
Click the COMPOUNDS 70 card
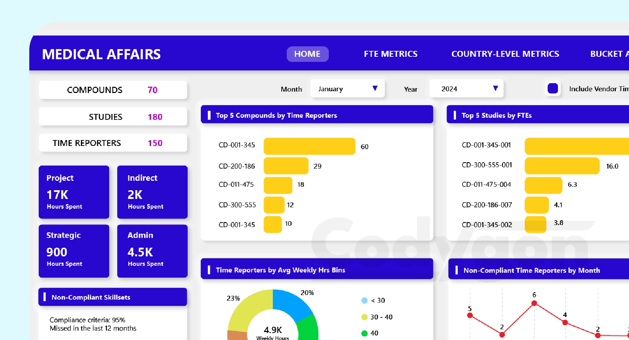(x=113, y=90)
